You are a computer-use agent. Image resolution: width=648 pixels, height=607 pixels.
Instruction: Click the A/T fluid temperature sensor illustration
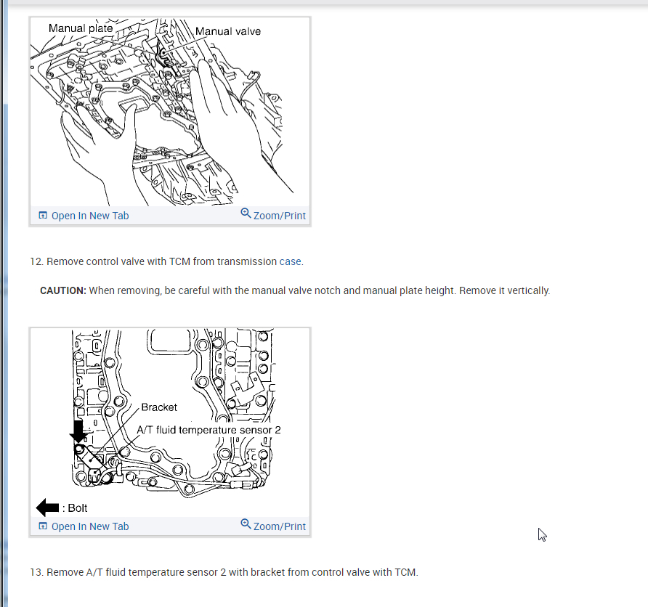pos(170,423)
